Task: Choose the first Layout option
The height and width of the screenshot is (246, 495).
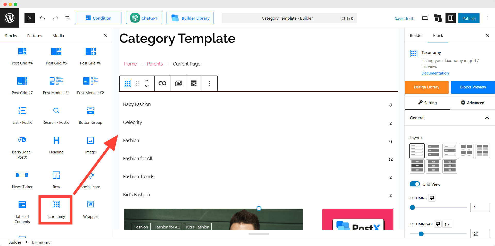Action: point(417,151)
